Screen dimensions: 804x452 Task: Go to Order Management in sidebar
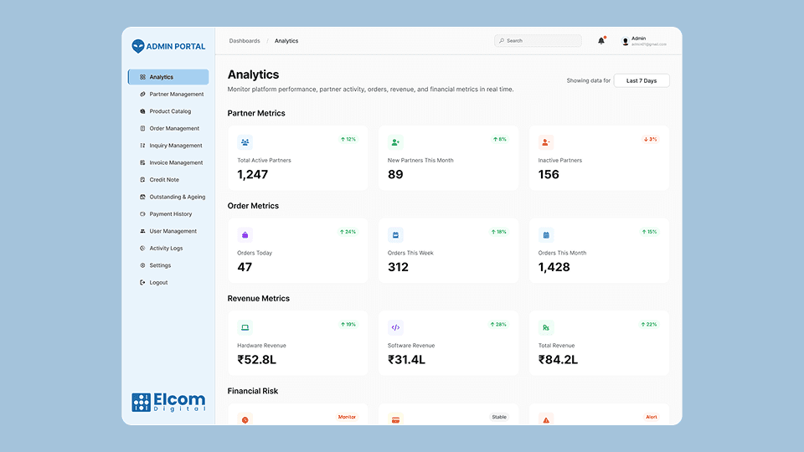[174, 129]
